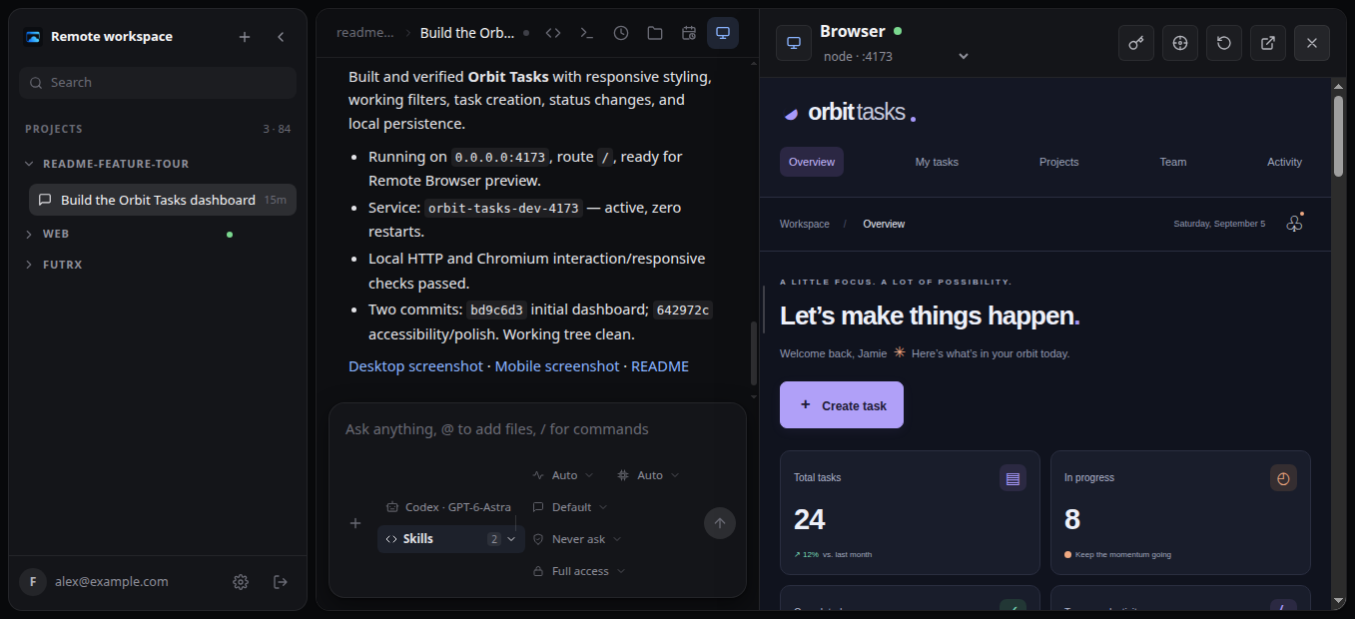Click the browser preview scrollbar thumb
The image size is (1355, 619).
[x=1338, y=136]
